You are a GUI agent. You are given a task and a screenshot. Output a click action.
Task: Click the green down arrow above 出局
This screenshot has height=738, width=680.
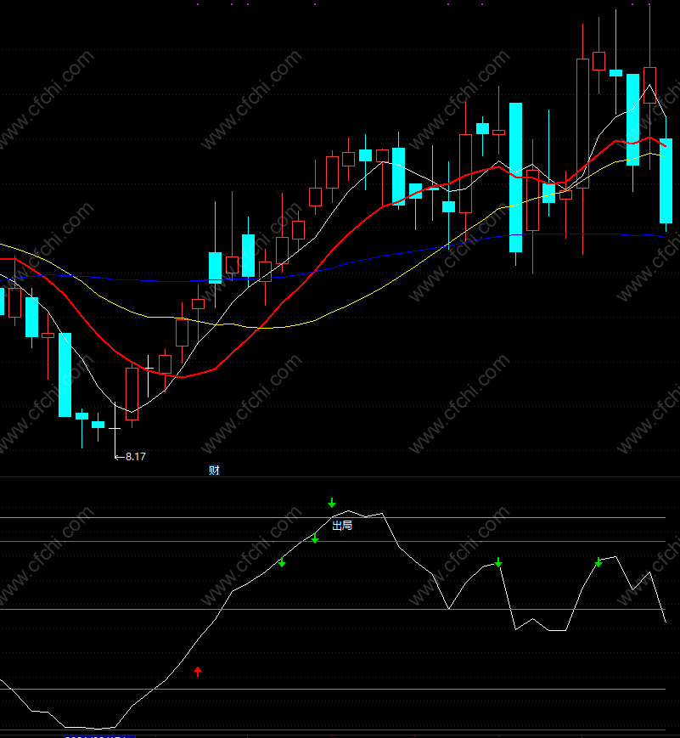point(332,503)
